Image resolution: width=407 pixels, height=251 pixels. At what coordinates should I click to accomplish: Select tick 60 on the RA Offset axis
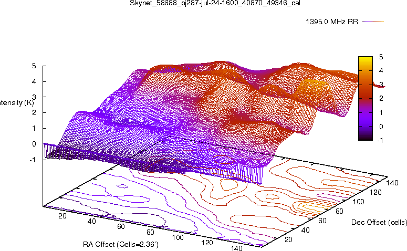[x=121, y=226]
